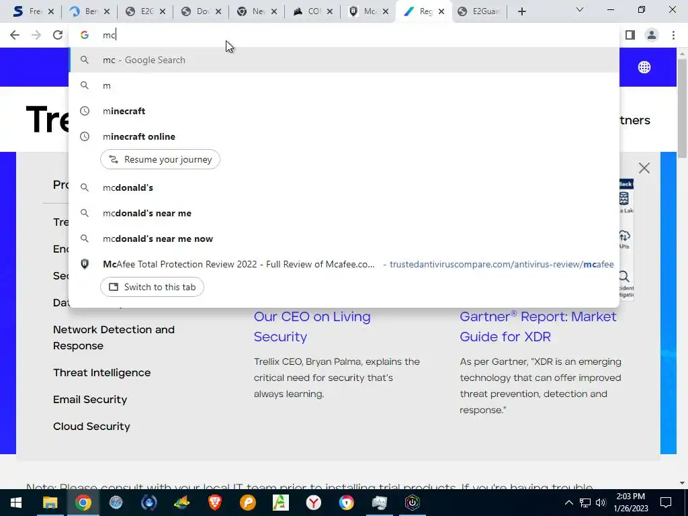This screenshot has width=688, height=516.
Task: Select the "mcdonald's" suggestion
Action: pyautogui.click(x=344, y=187)
